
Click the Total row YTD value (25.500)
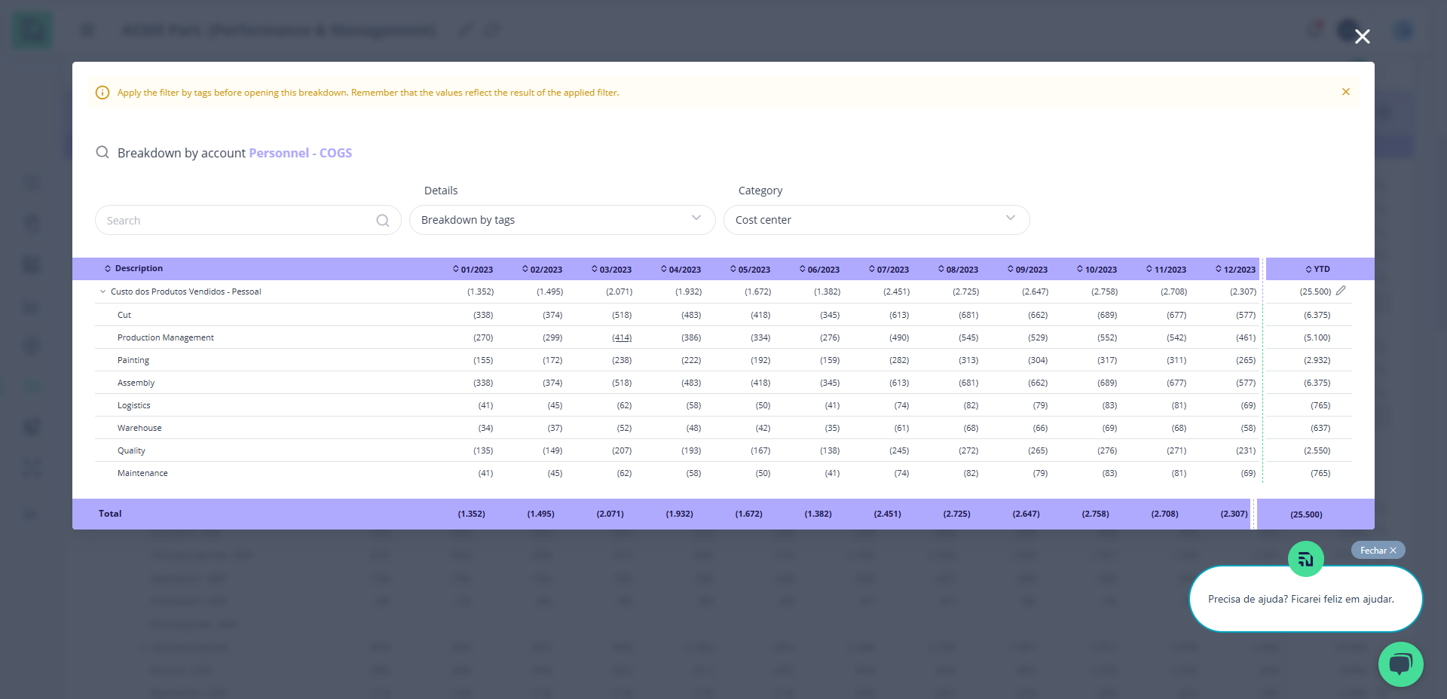click(1306, 514)
